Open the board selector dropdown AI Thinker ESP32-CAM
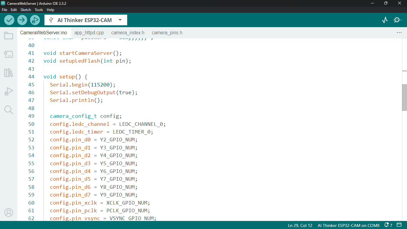 click(86, 20)
